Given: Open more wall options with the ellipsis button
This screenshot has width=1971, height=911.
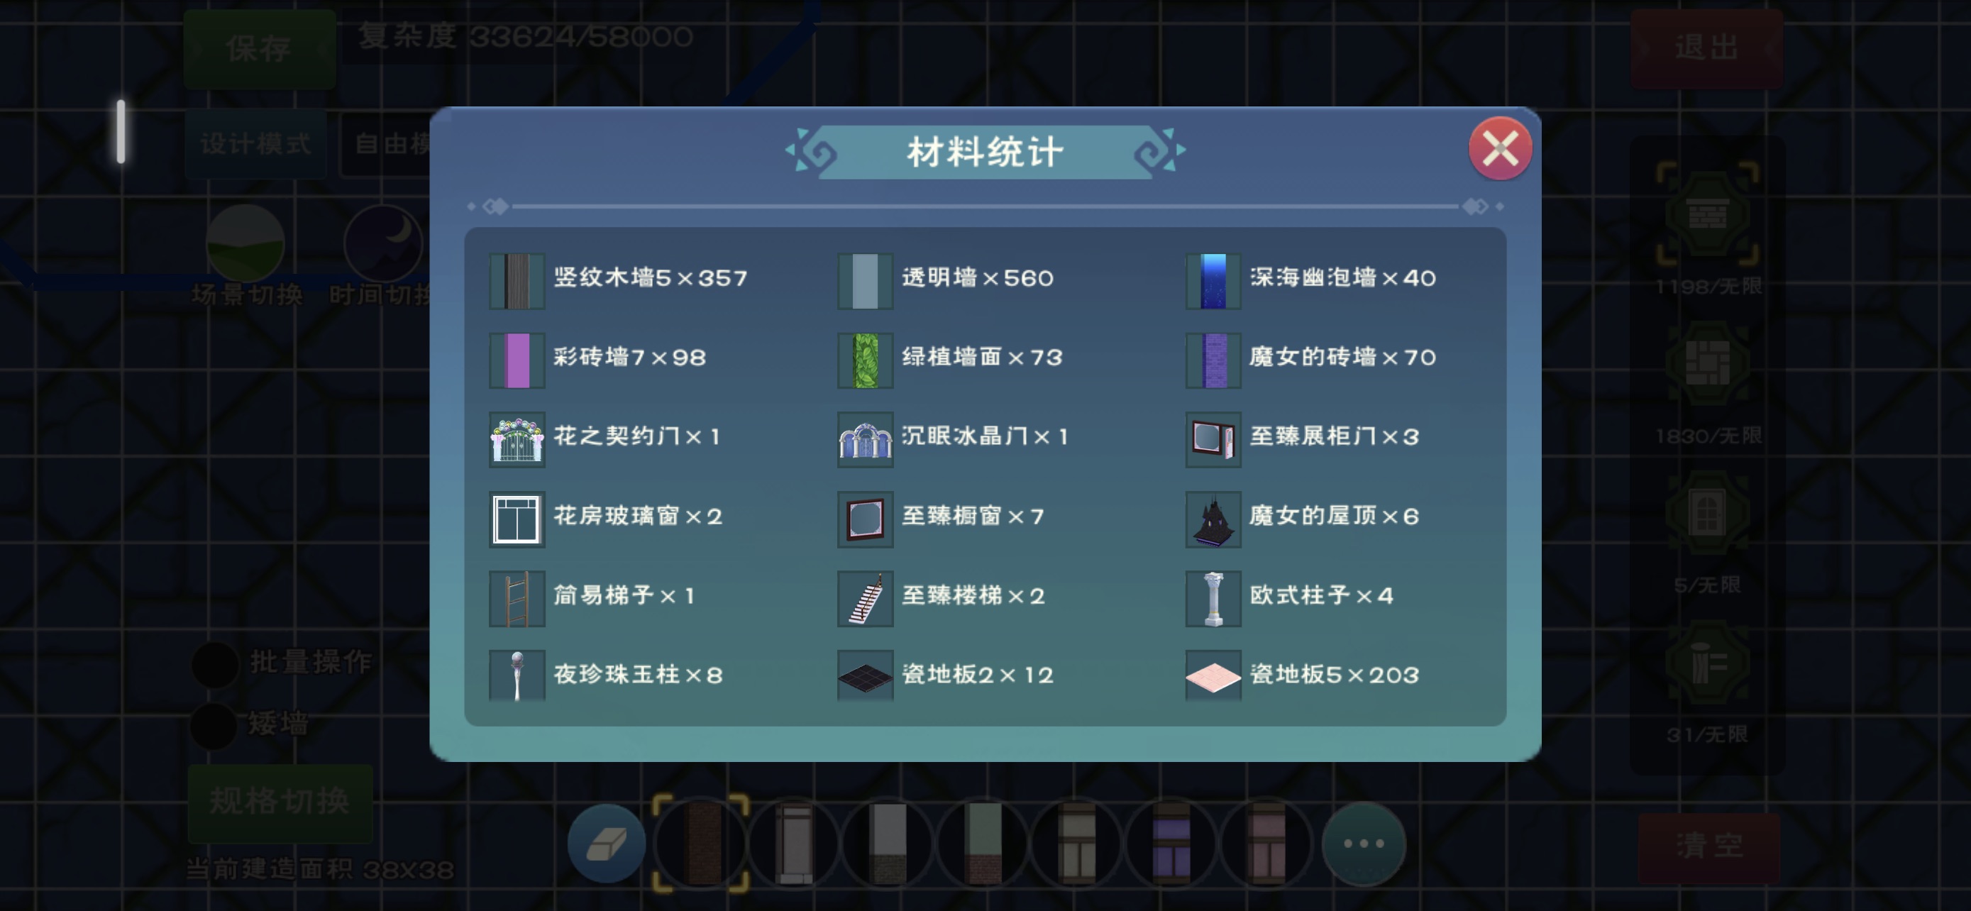Looking at the screenshot, I should (1364, 844).
